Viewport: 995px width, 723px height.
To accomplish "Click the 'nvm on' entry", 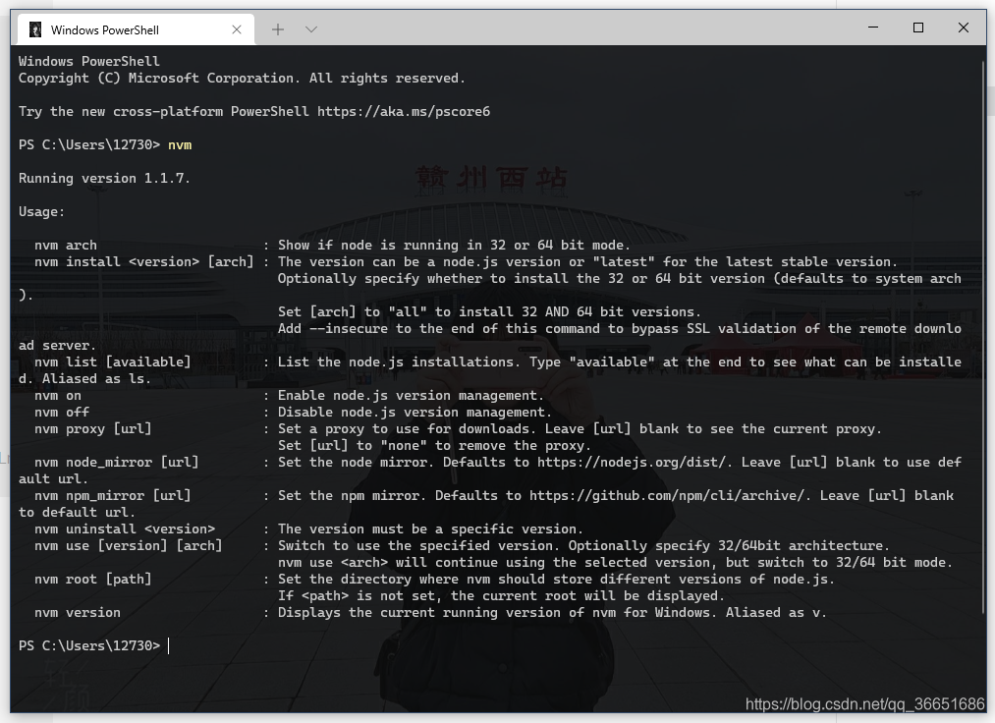I will point(58,396).
